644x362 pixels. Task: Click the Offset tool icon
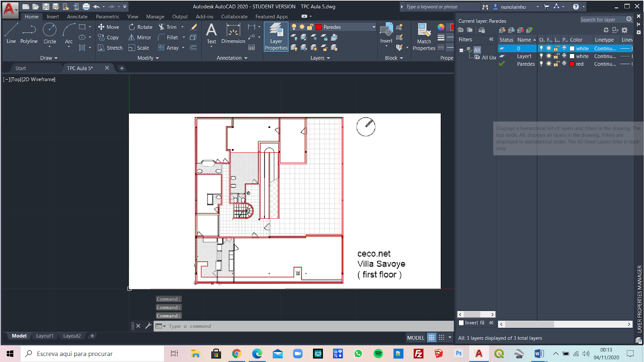click(x=194, y=48)
